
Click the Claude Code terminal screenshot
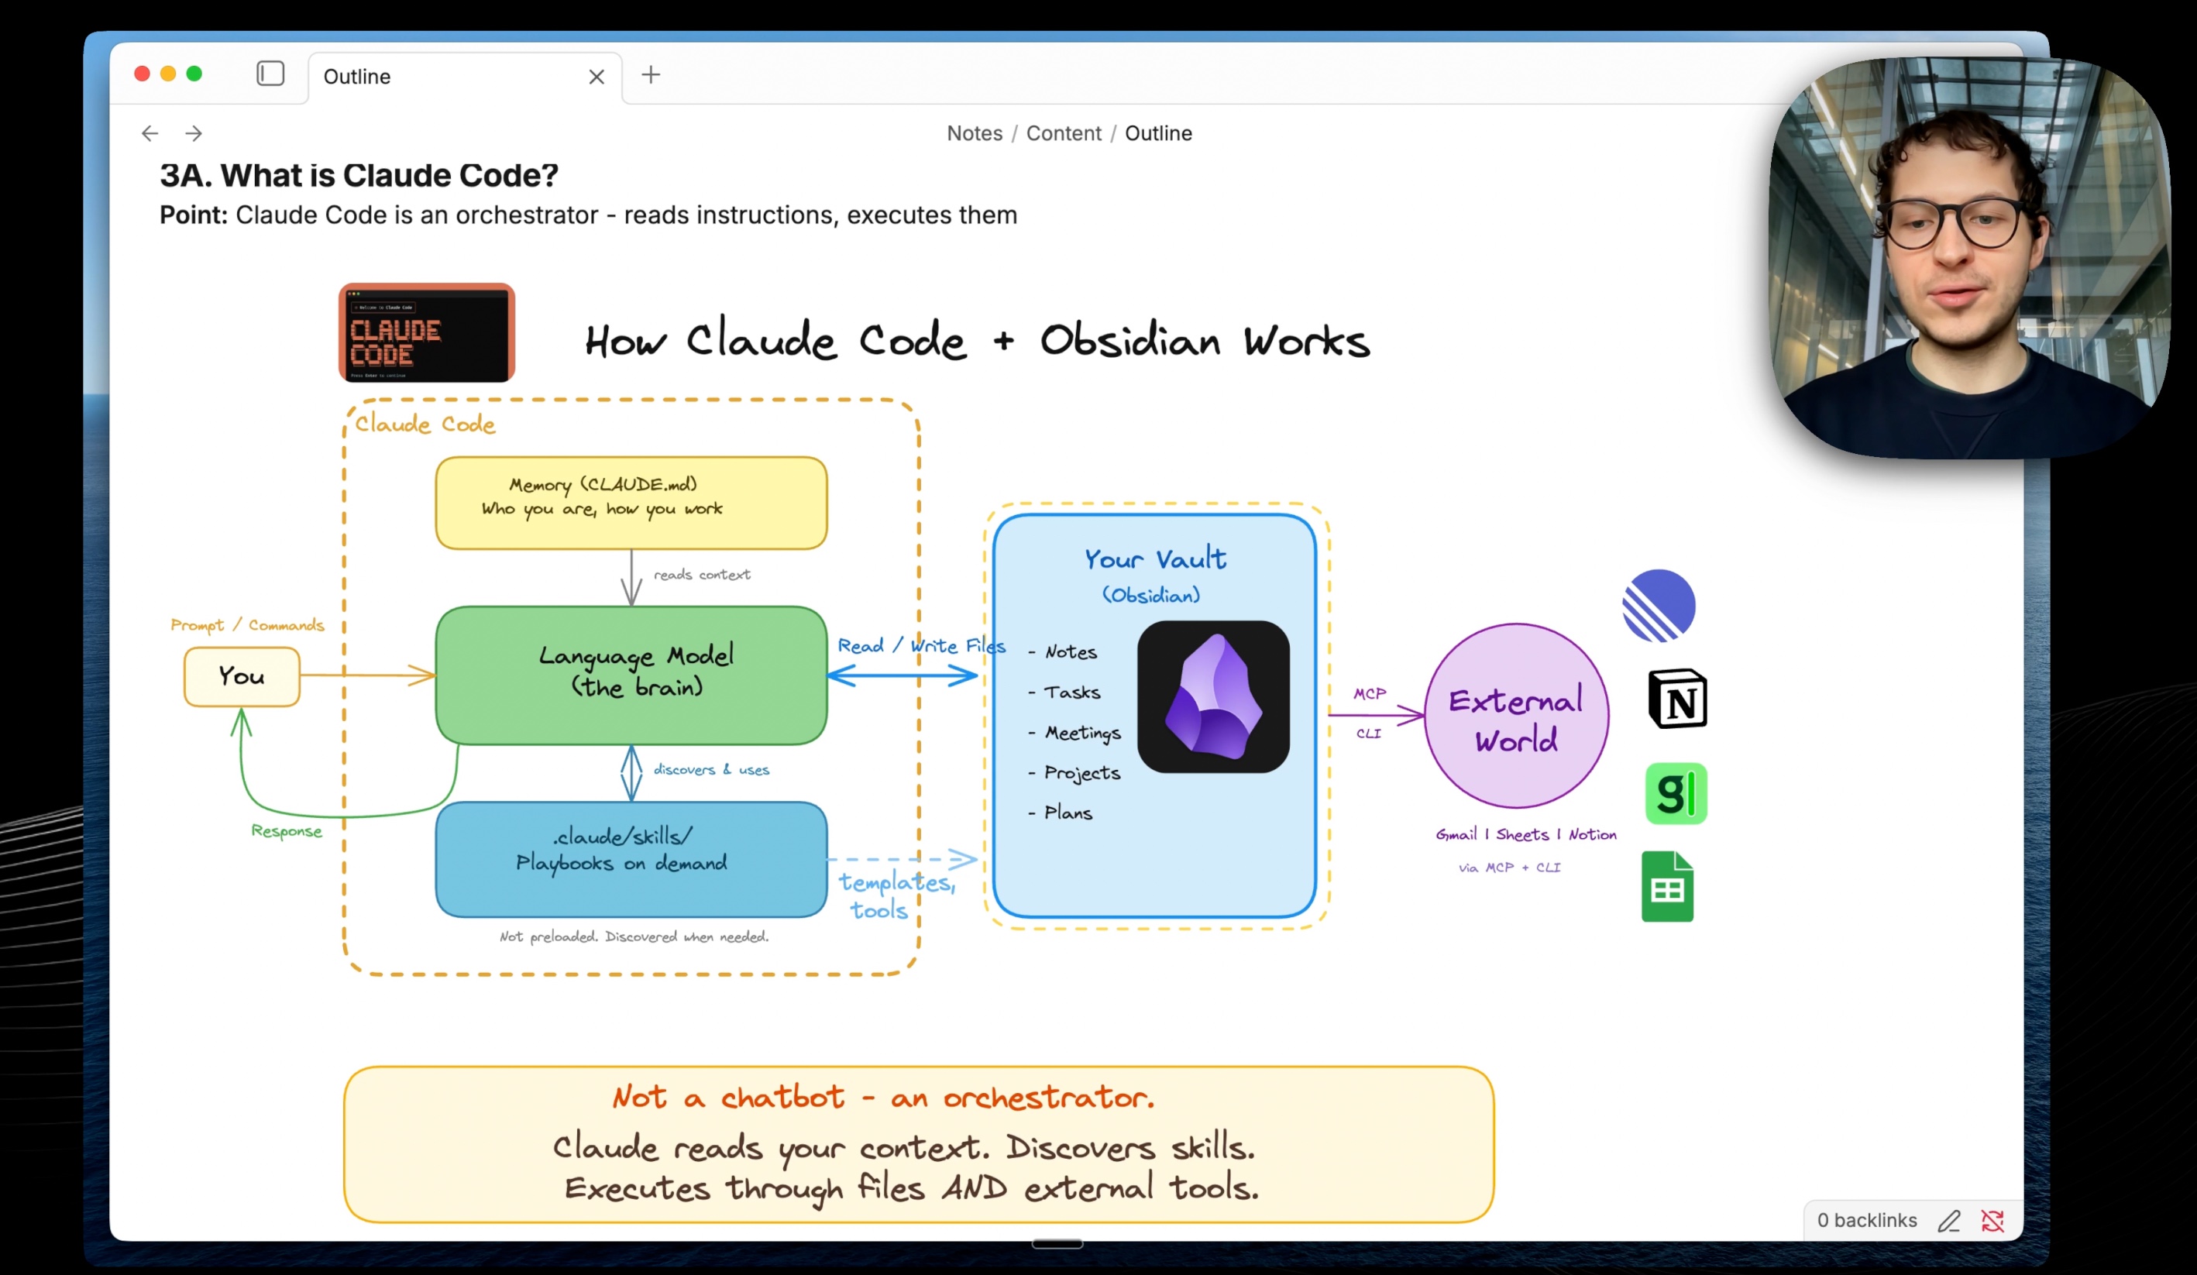(425, 333)
